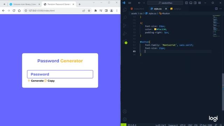The width and height of the screenshot is (224, 126).
Task: Select the #button breadcrumb segment
Action: click(x=166, y=13)
